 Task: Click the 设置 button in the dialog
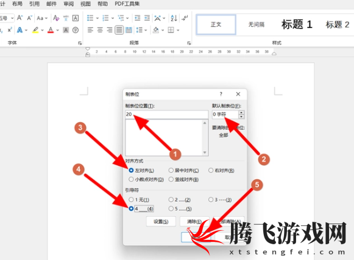(161, 222)
